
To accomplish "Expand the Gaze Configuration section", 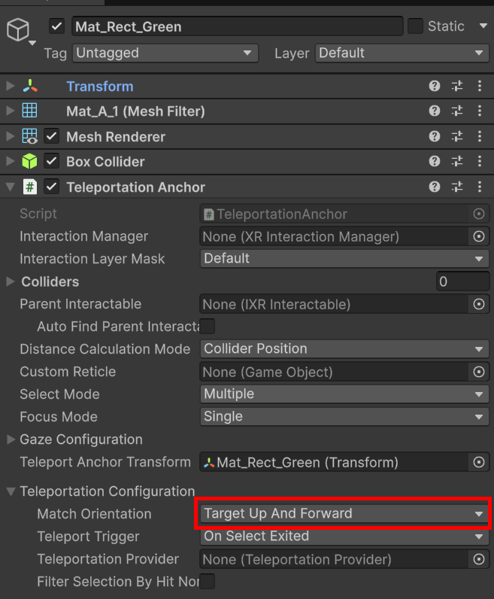I will click(x=11, y=439).
